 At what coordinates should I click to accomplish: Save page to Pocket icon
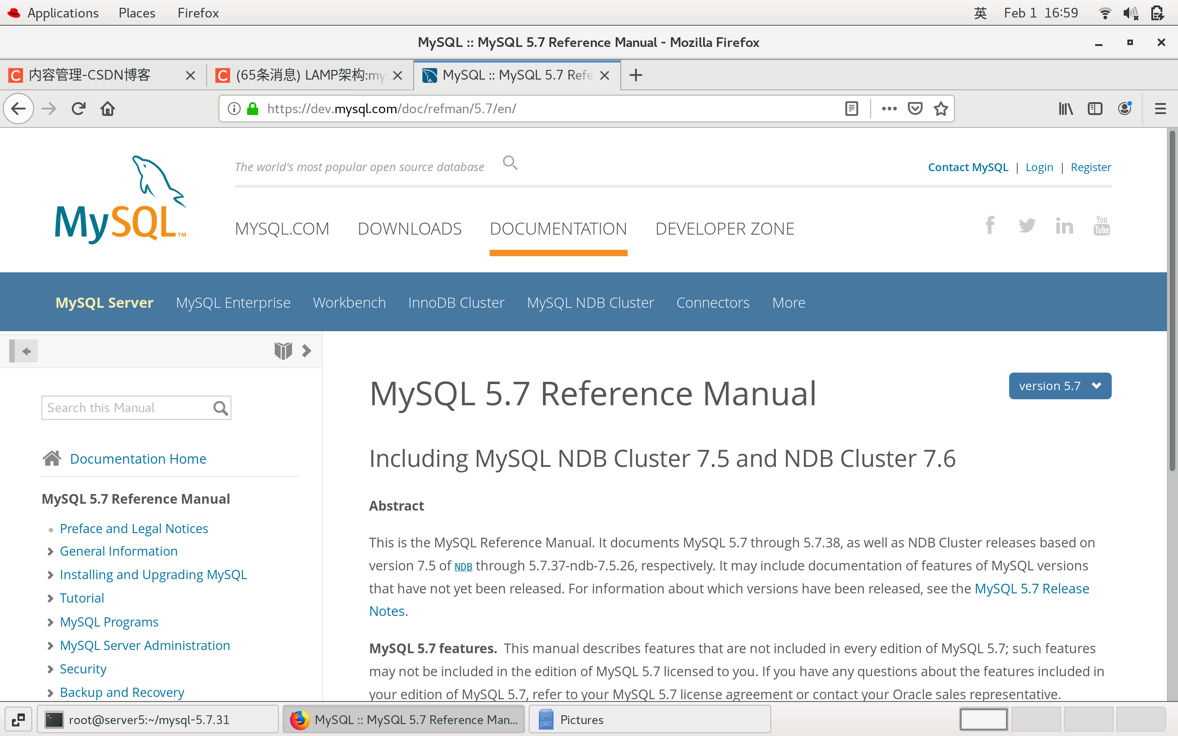click(915, 109)
